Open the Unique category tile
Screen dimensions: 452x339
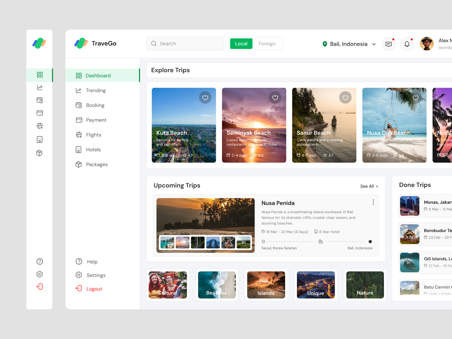coord(316,285)
